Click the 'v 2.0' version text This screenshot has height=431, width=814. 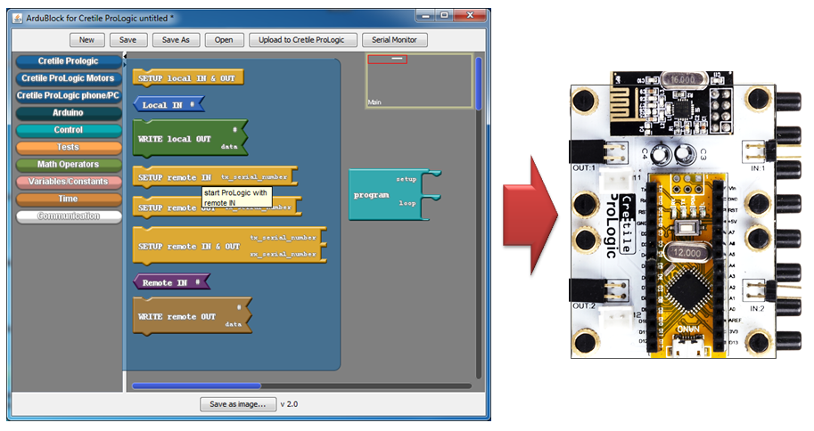pos(289,404)
